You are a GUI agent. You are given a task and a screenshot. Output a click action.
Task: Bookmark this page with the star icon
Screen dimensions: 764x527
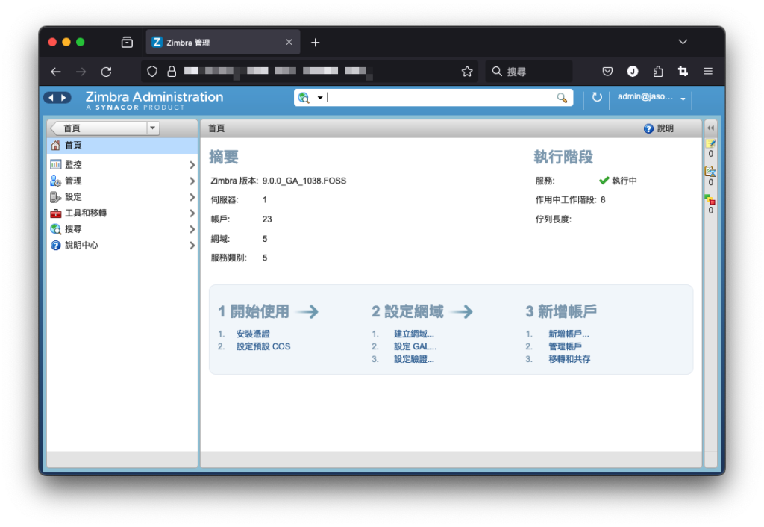tap(467, 72)
